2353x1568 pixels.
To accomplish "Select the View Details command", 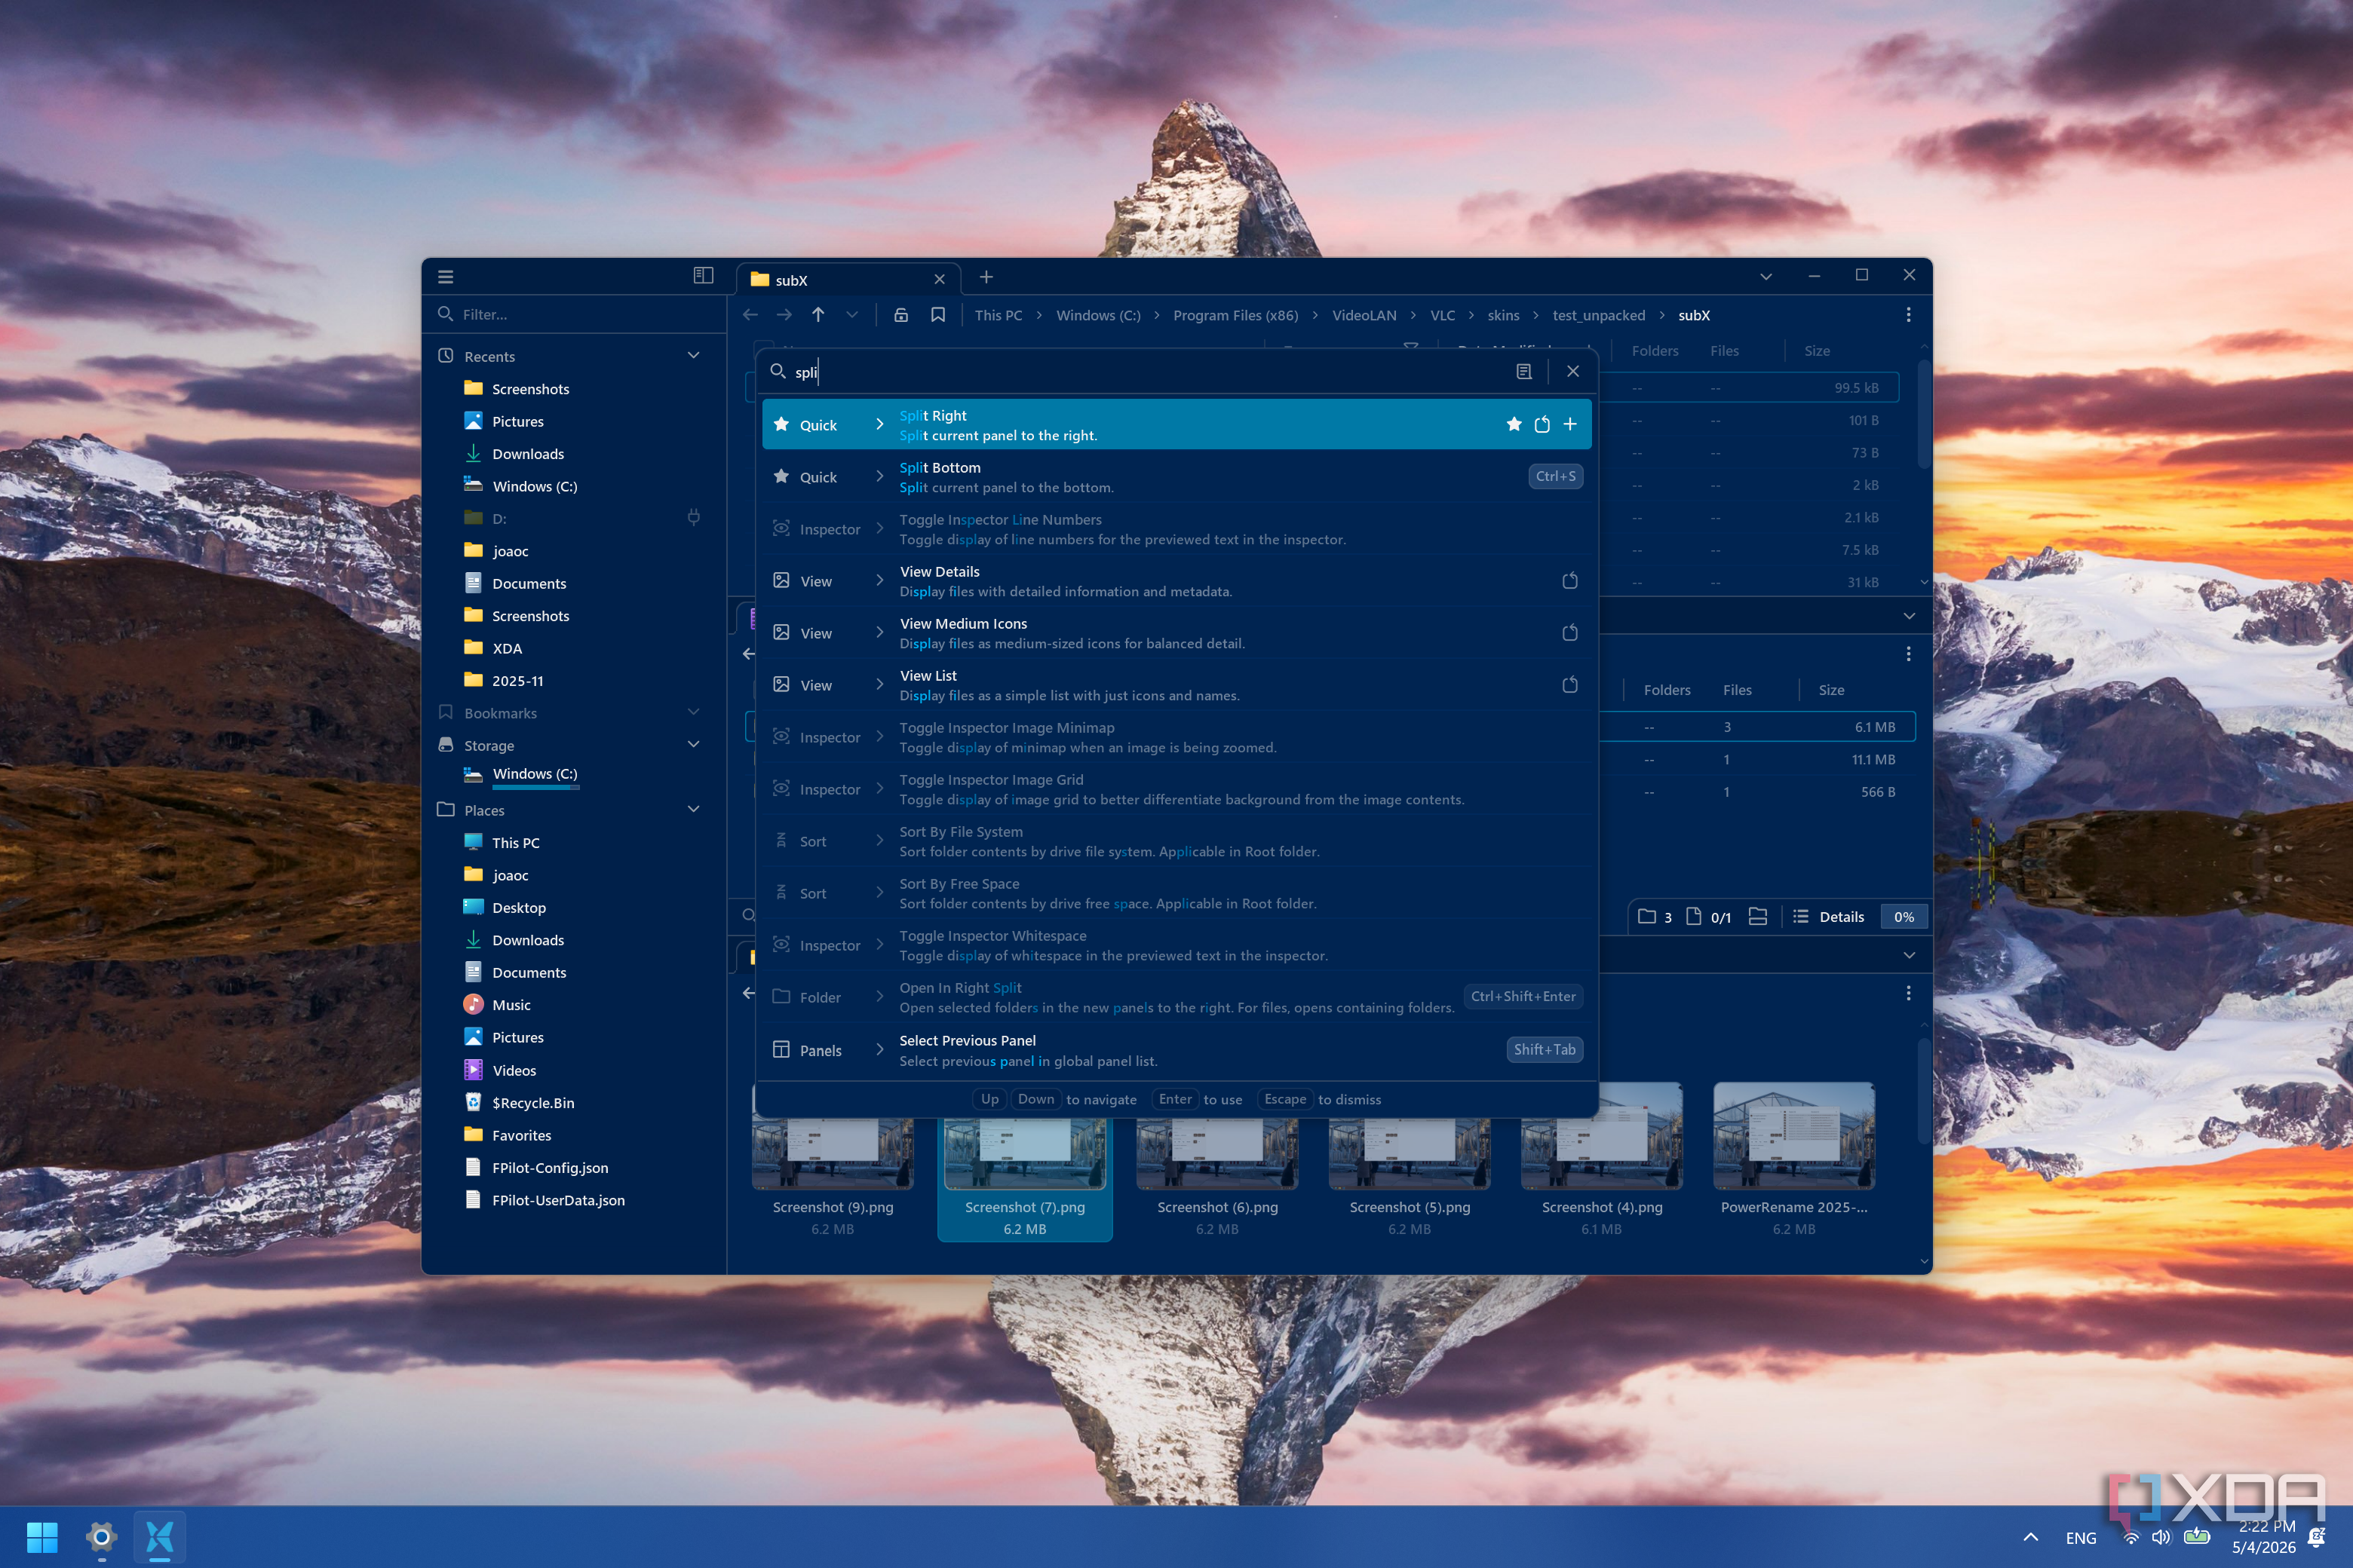I will click(x=1176, y=581).
